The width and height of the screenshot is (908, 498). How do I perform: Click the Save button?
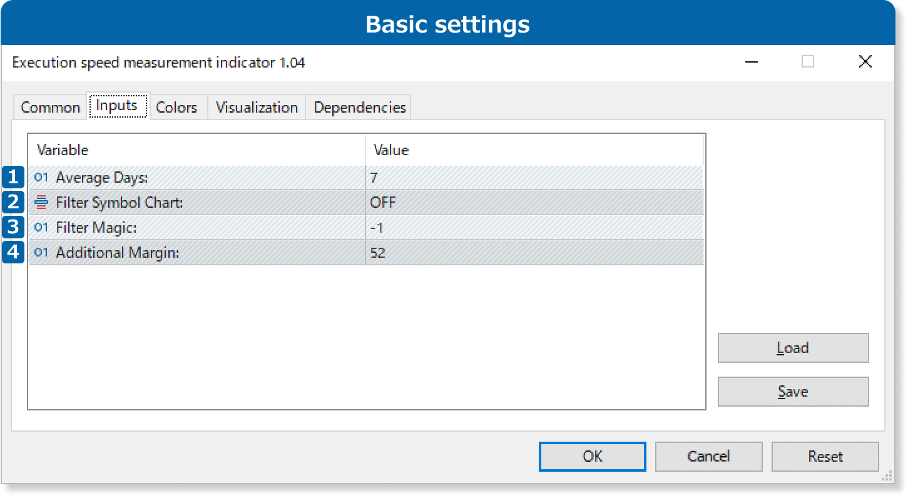pyautogui.click(x=793, y=392)
